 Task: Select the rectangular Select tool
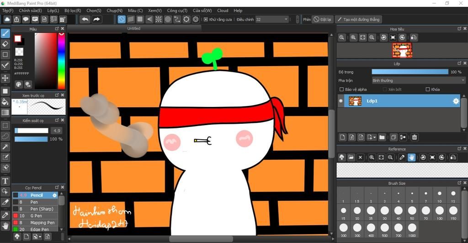(5, 126)
